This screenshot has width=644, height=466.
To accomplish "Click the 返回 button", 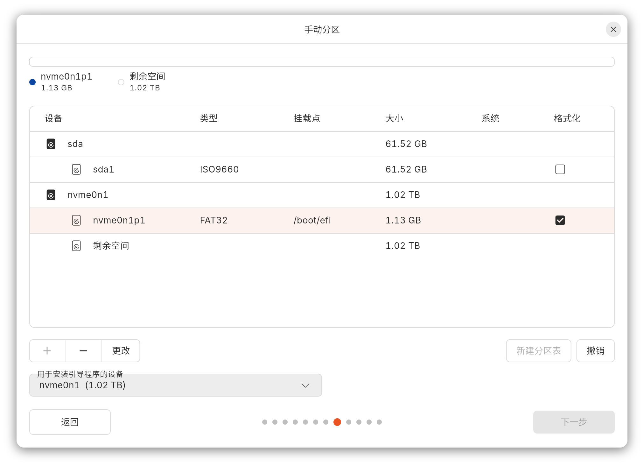I will click(70, 422).
